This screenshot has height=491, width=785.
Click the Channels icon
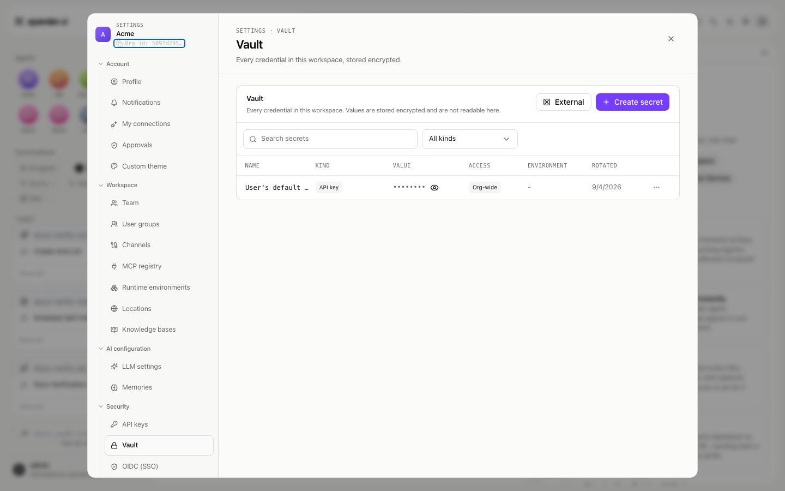pyautogui.click(x=114, y=245)
